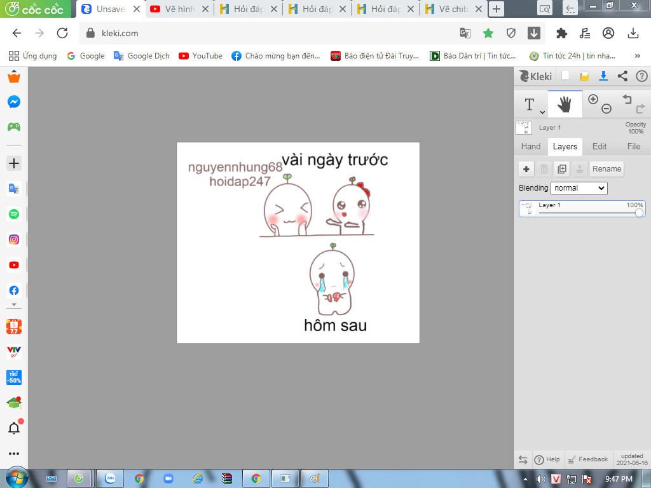Delete layer using the trash icon

pyautogui.click(x=544, y=169)
